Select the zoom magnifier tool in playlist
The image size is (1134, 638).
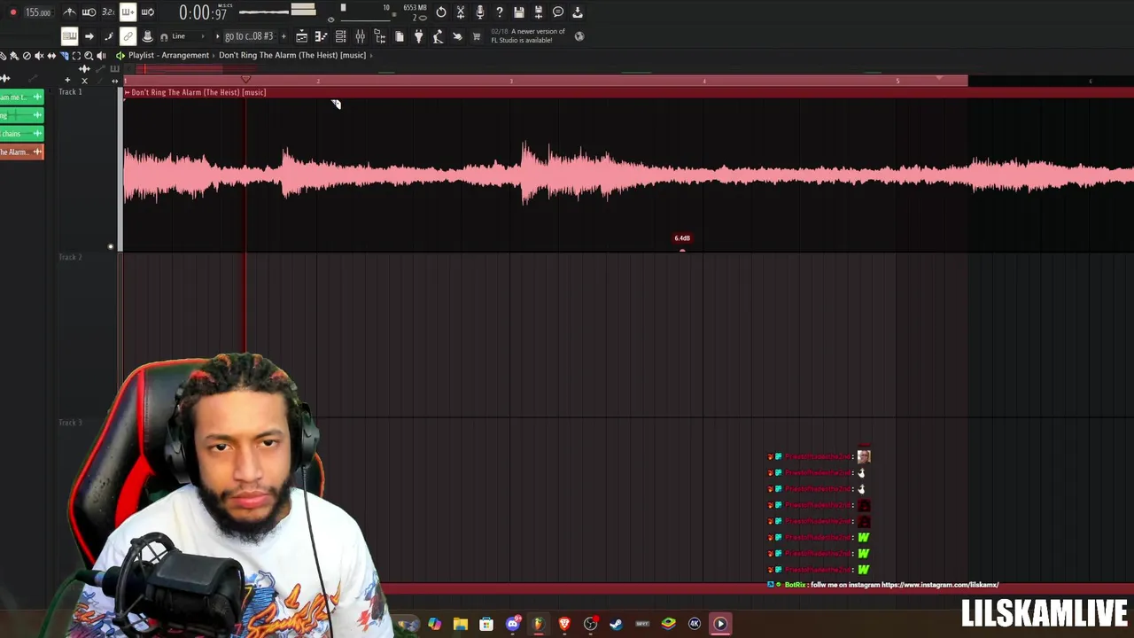89,56
